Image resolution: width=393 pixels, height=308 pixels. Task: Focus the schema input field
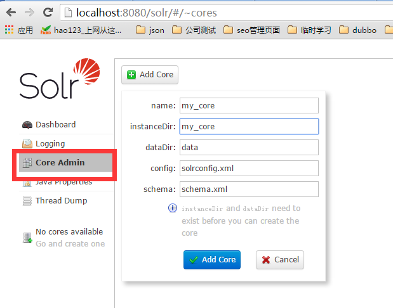pos(249,189)
